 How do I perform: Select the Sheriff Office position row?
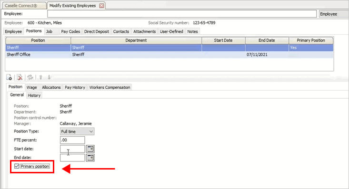170,55
